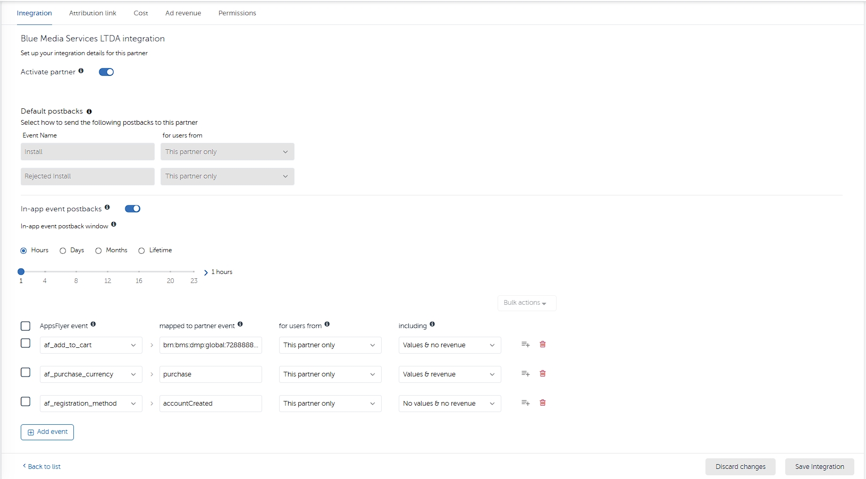Click add-parameter icon for af_purchase_currency row
866x479 pixels.
525,374
